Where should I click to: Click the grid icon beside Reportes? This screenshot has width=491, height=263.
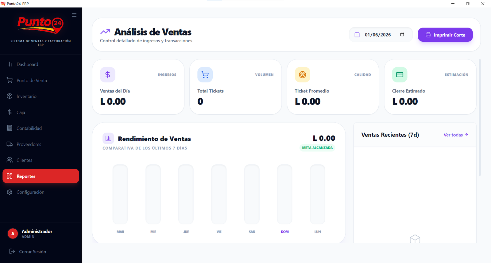tap(10, 176)
